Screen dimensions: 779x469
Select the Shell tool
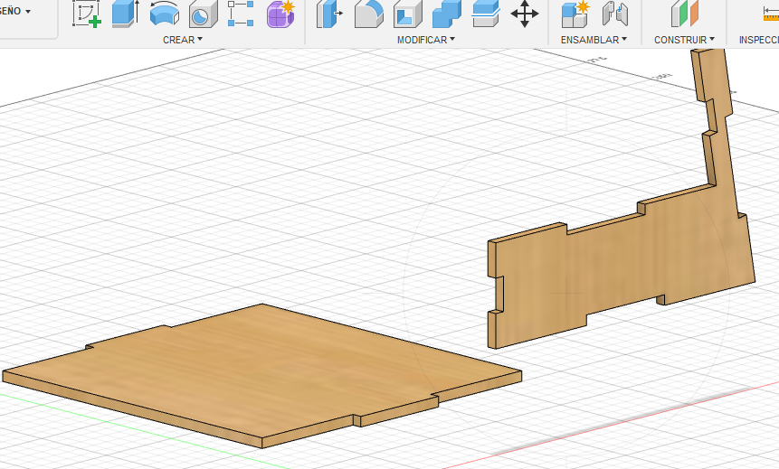(408, 14)
